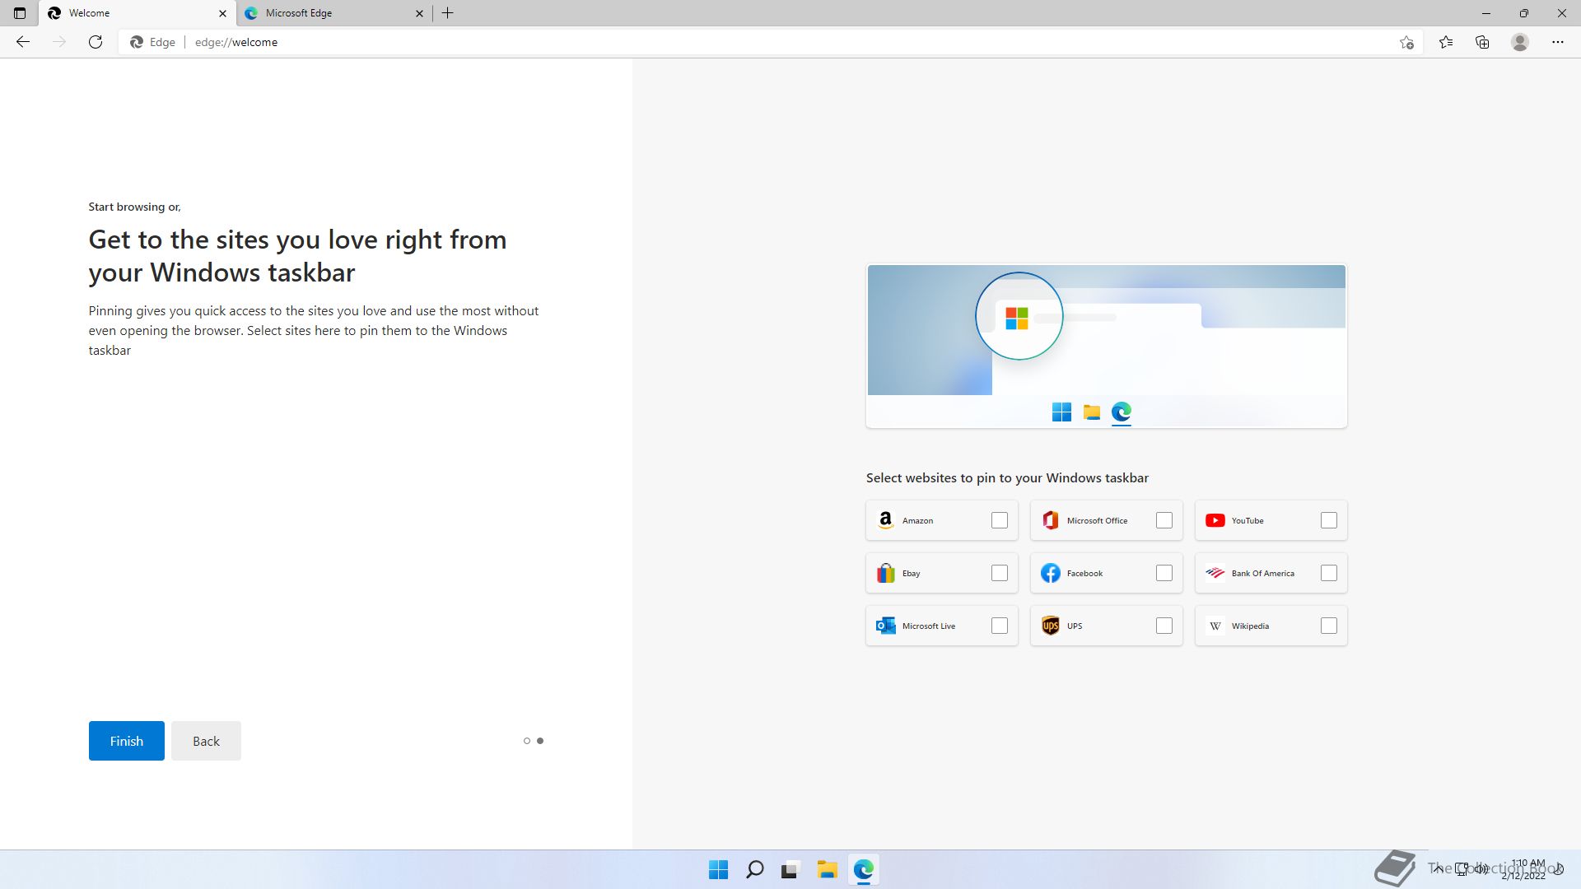Open File Explorer from the taskbar
The image size is (1581, 889).
pos(827,869)
